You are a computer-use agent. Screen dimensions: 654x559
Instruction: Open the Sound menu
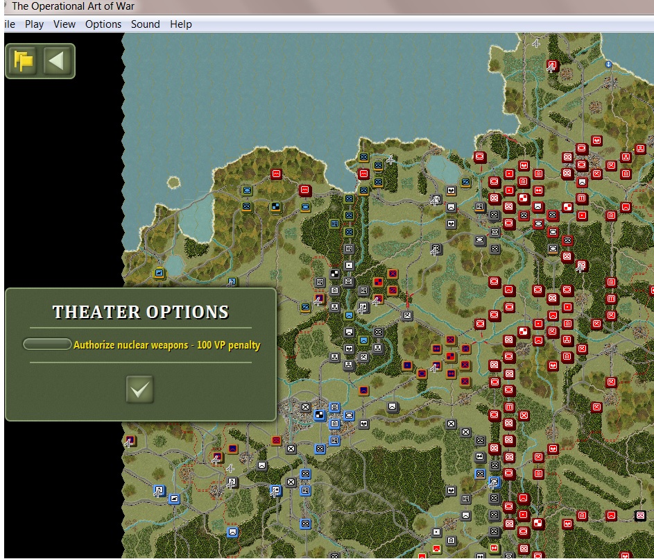pyautogui.click(x=145, y=24)
